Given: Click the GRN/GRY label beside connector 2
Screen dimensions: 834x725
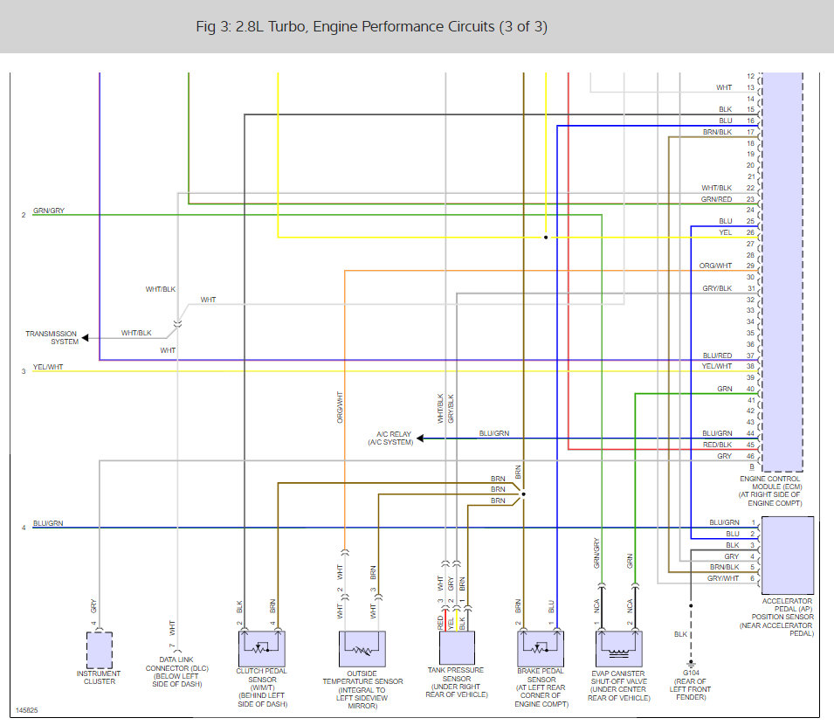Looking at the screenshot, I should pos(48,211).
